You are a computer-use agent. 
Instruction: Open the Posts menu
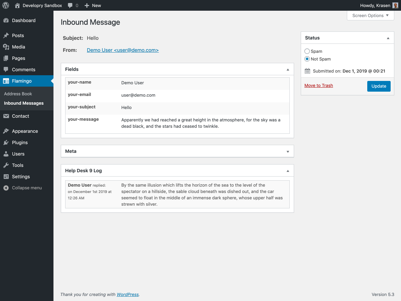coord(27,35)
